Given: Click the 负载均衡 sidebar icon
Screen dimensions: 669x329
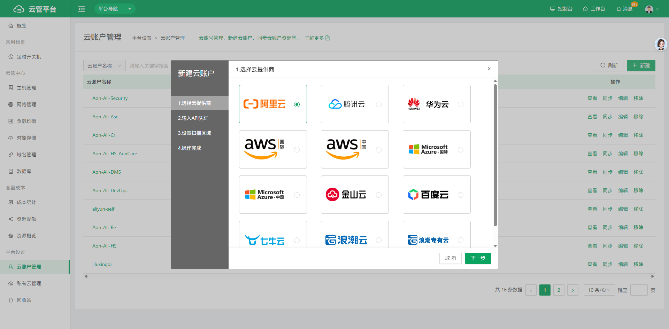Looking at the screenshot, I should tap(11, 121).
